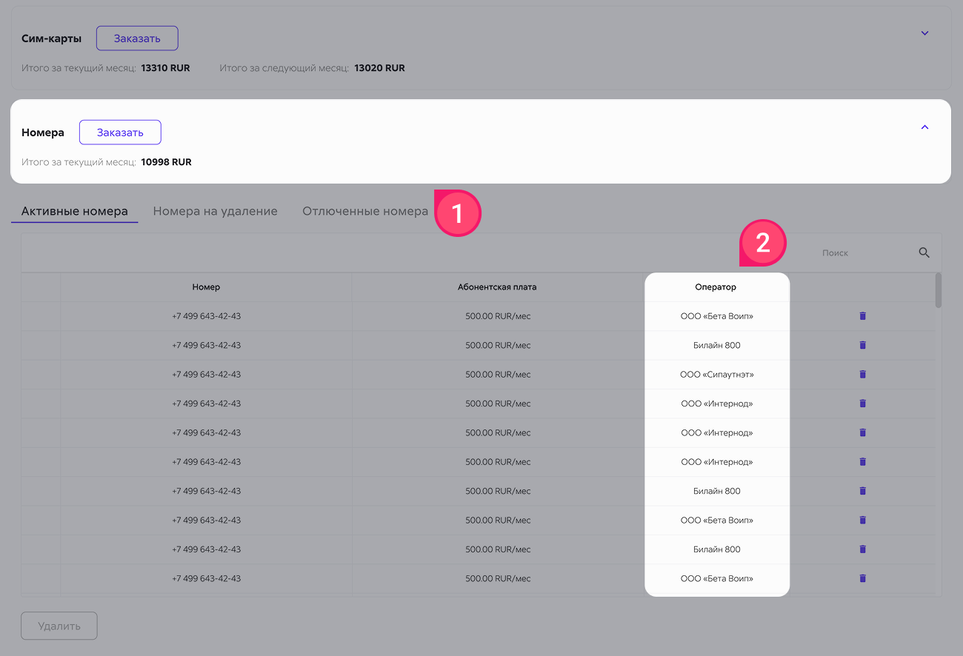The height and width of the screenshot is (656, 963).
Task: Click Заказать button next to Сим-карты
Action: point(137,39)
